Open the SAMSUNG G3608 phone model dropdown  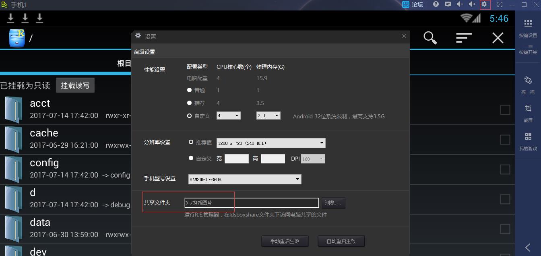click(245, 179)
